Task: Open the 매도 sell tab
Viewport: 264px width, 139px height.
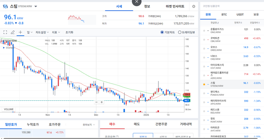Action: 136,124
